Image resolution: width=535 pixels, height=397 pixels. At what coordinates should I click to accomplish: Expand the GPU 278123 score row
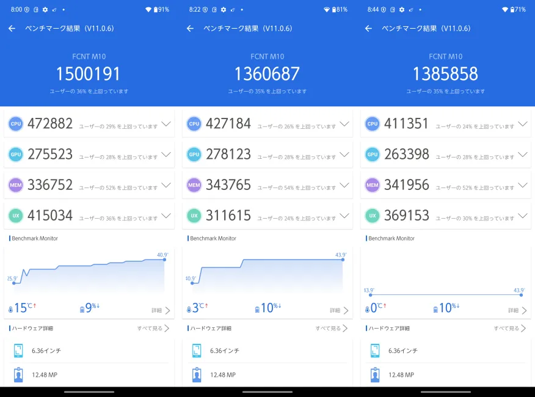(344, 155)
